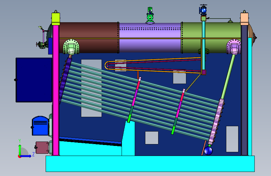Select the olive diagonal brace near orange tube
Screen dimensions: 271x176
[193, 83]
